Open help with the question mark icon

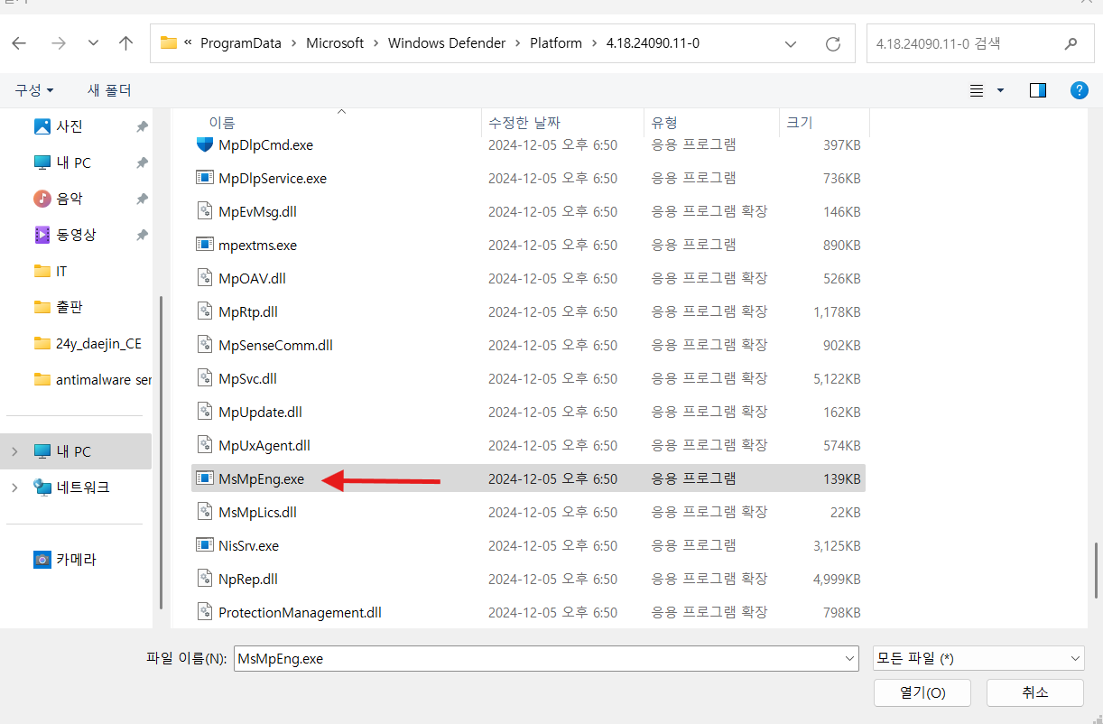pyautogui.click(x=1080, y=89)
